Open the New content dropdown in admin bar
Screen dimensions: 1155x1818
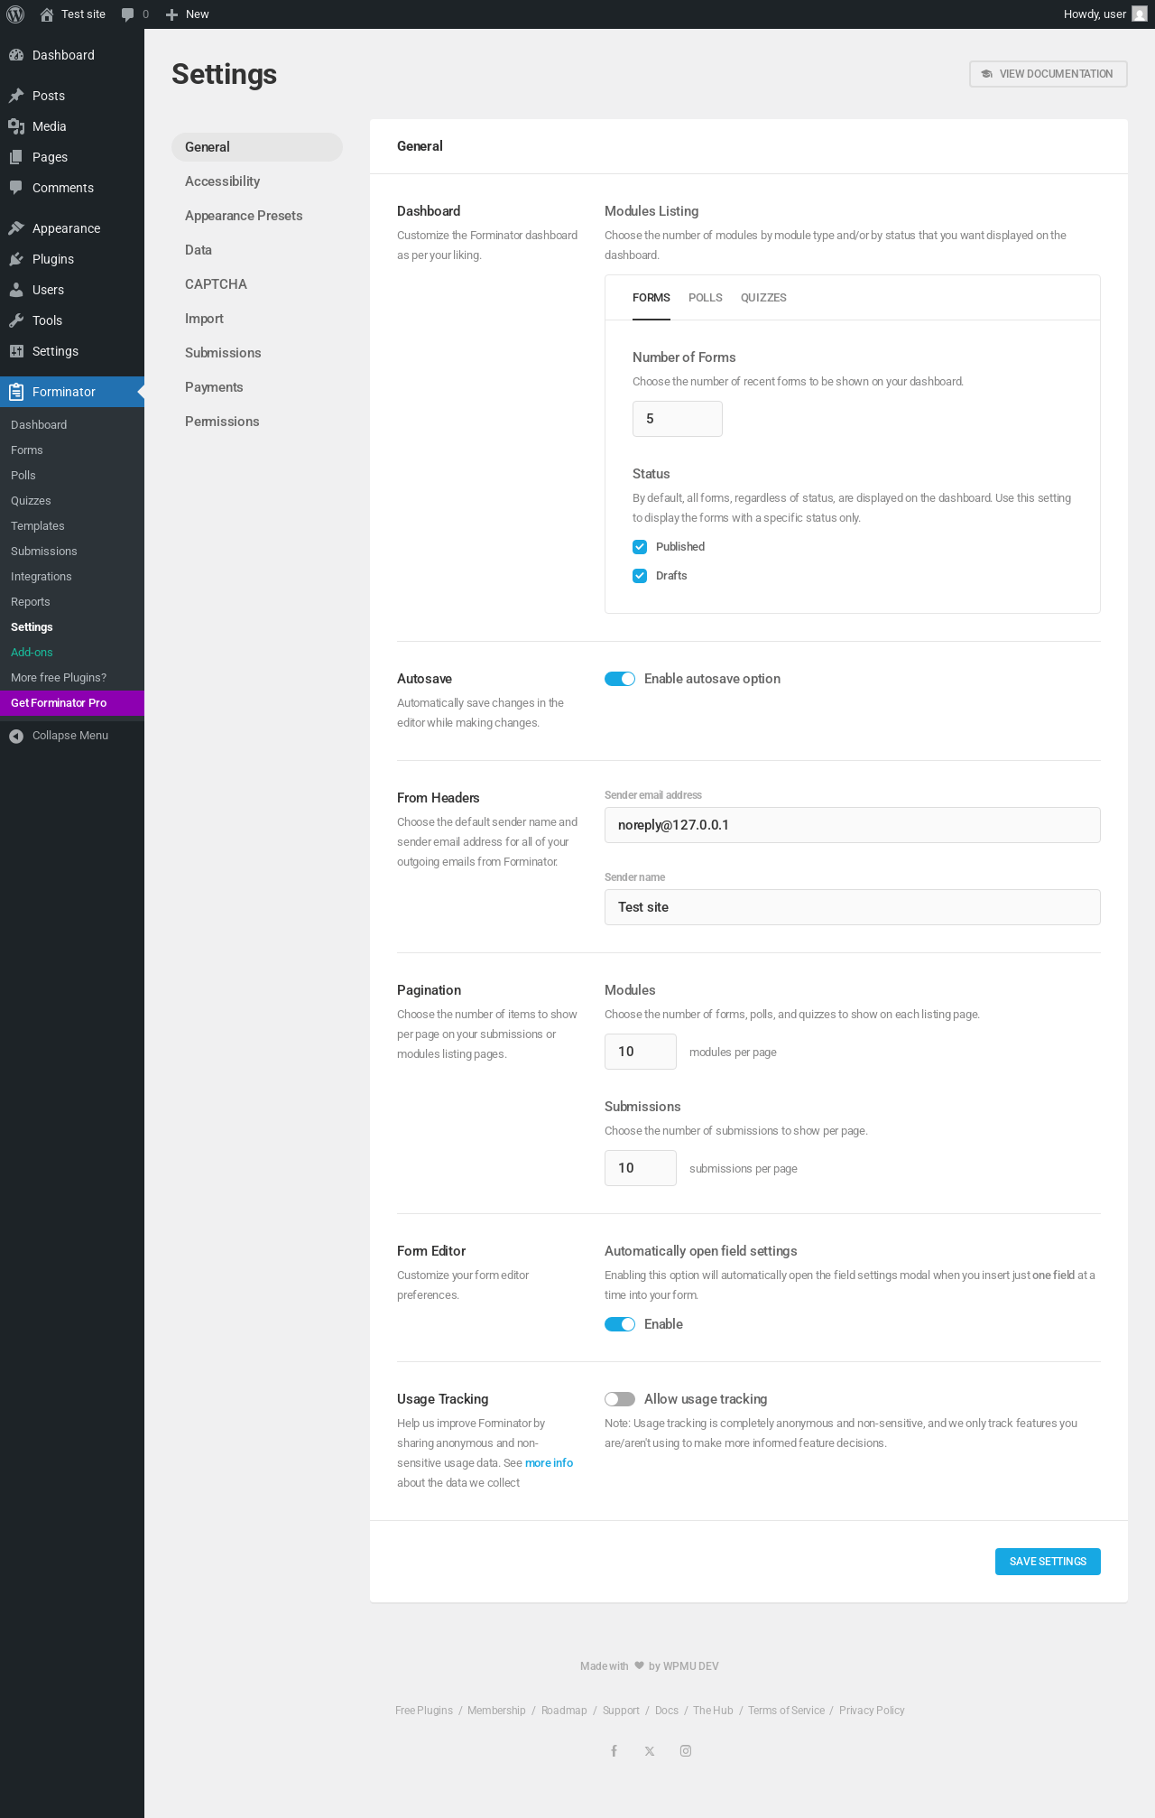click(188, 14)
